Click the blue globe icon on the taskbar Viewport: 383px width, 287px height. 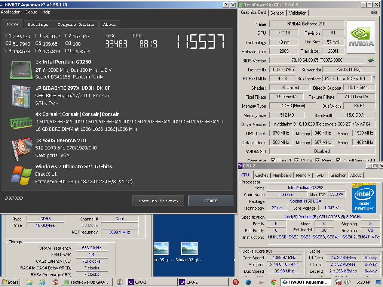click(248, 282)
